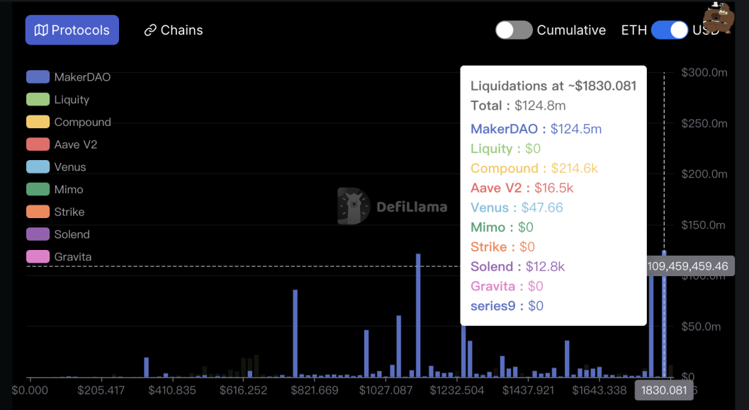Click the Mimo legend label
This screenshot has width=749, height=410.
click(69, 190)
